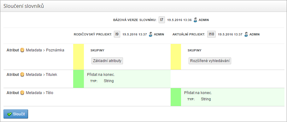
Task: Select the Titulek 'Přidat na konec' change cell
Action: click(x=127, y=79)
